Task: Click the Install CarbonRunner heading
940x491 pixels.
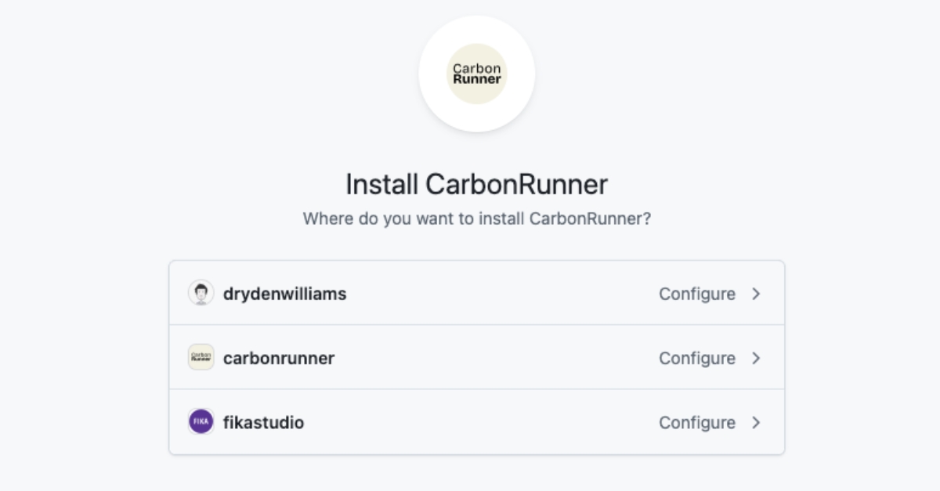Action: pos(476,185)
